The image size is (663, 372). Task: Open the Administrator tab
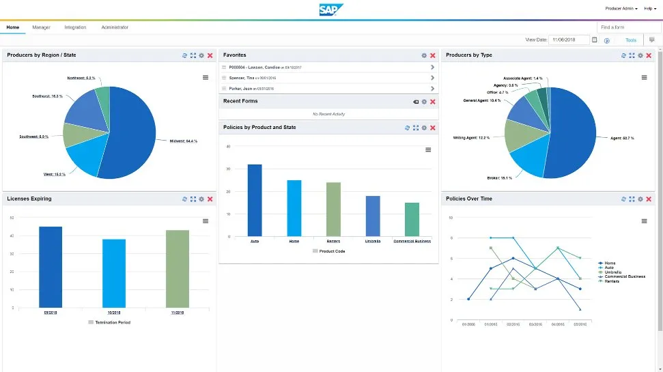115,27
